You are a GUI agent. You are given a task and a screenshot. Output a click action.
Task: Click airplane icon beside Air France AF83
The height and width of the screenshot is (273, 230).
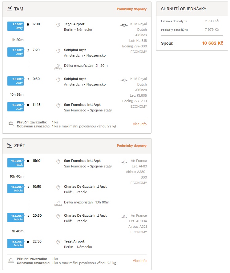click(x=124, y=162)
